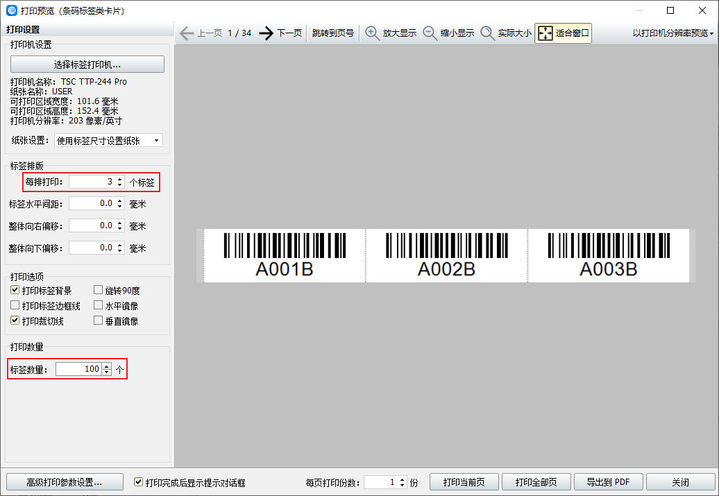Viewport: 719px width, 496px height.
Task: Increase 整体向下偏移 with up arrow
Action: [x=119, y=245]
